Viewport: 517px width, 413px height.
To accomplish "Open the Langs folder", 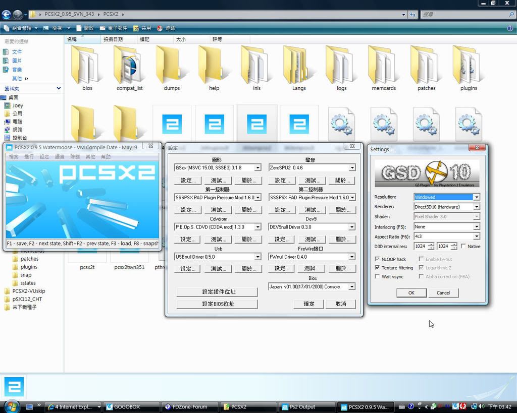I will point(299,68).
